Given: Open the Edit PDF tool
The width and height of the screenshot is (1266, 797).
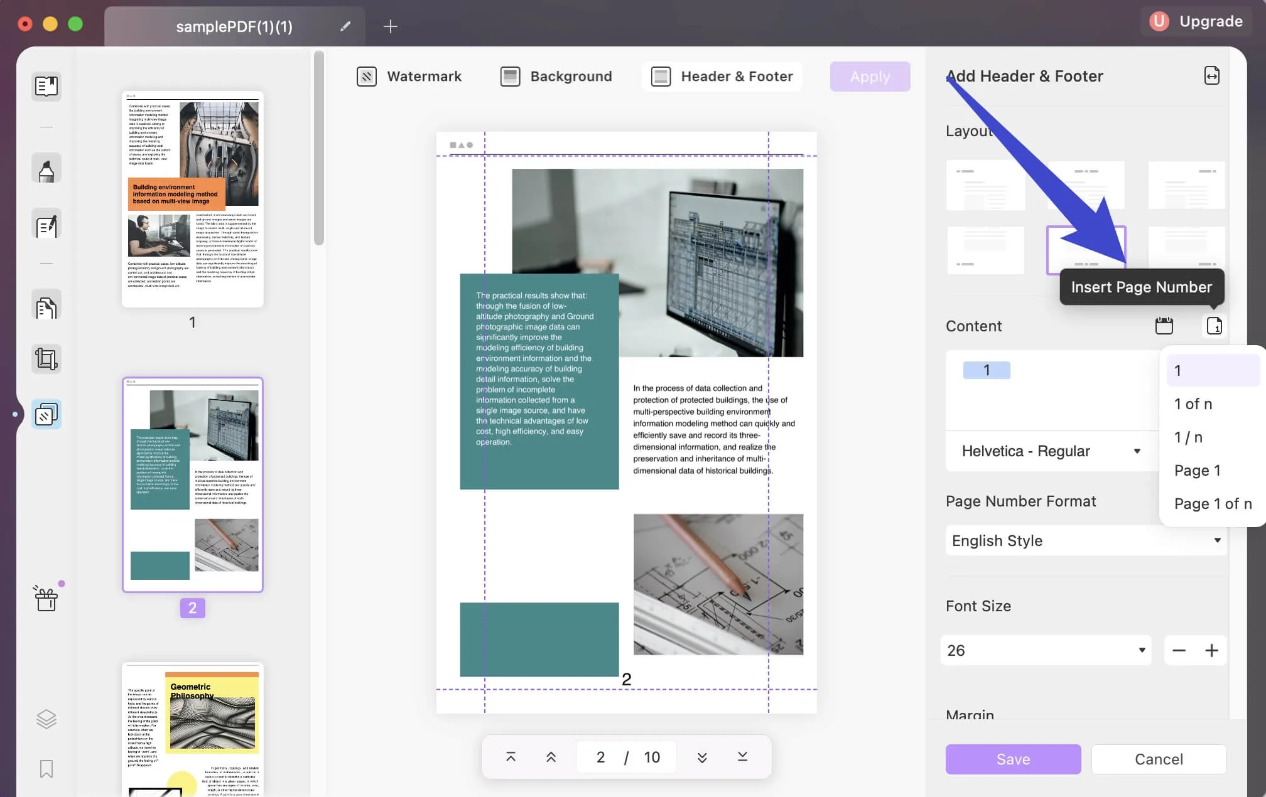Looking at the screenshot, I should point(46,225).
